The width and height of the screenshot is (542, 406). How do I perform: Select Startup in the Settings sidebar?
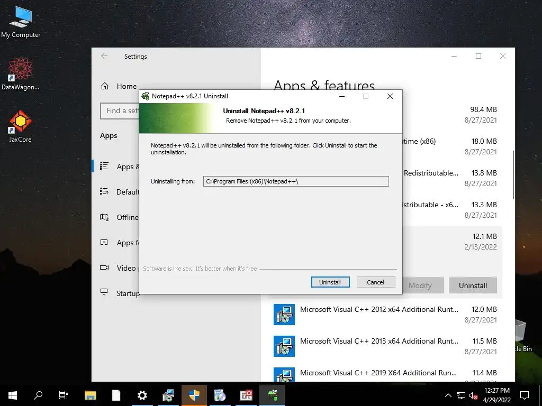[119, 293]
